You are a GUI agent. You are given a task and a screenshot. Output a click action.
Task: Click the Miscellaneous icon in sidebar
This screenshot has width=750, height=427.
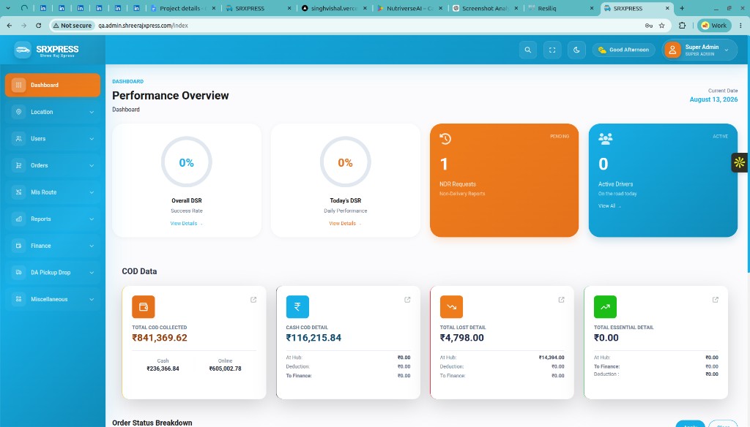(x=18, y=299)
